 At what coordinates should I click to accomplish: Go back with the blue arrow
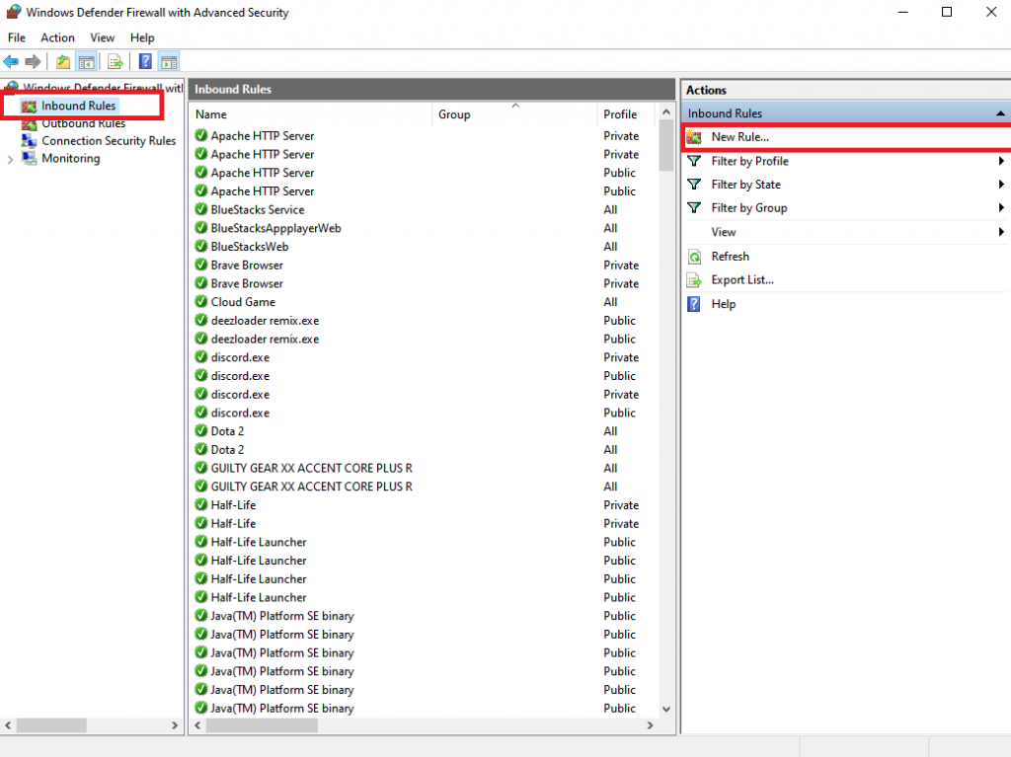click(x=11, y=62)
